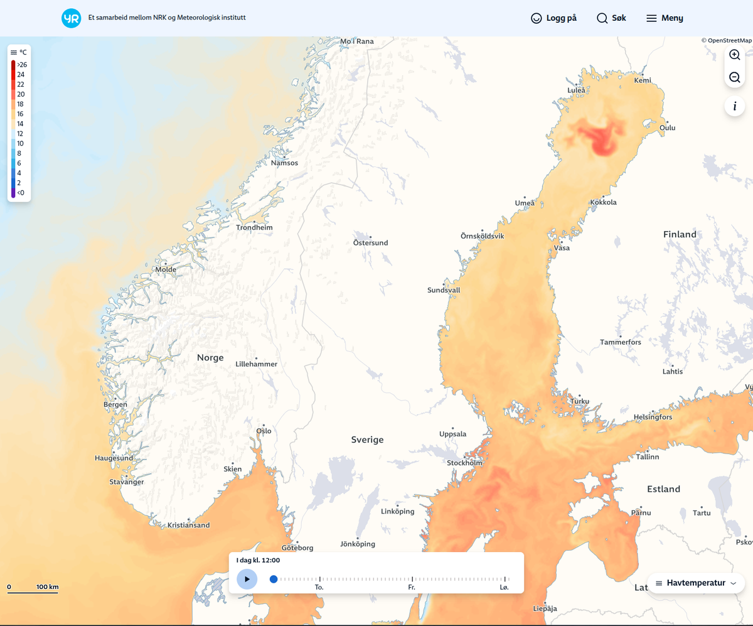Click the Uppsala city label
The height and width of the screenshot is (626, 753).
coord(453,434)
